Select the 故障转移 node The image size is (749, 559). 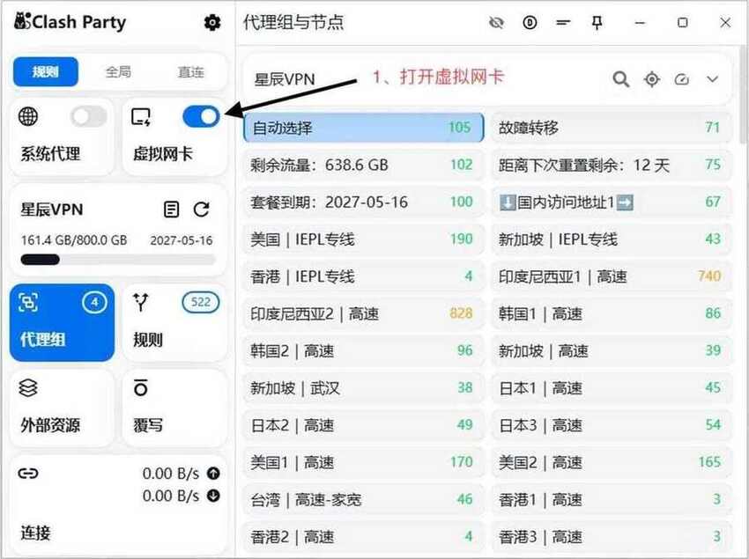[x=611, y=128]
